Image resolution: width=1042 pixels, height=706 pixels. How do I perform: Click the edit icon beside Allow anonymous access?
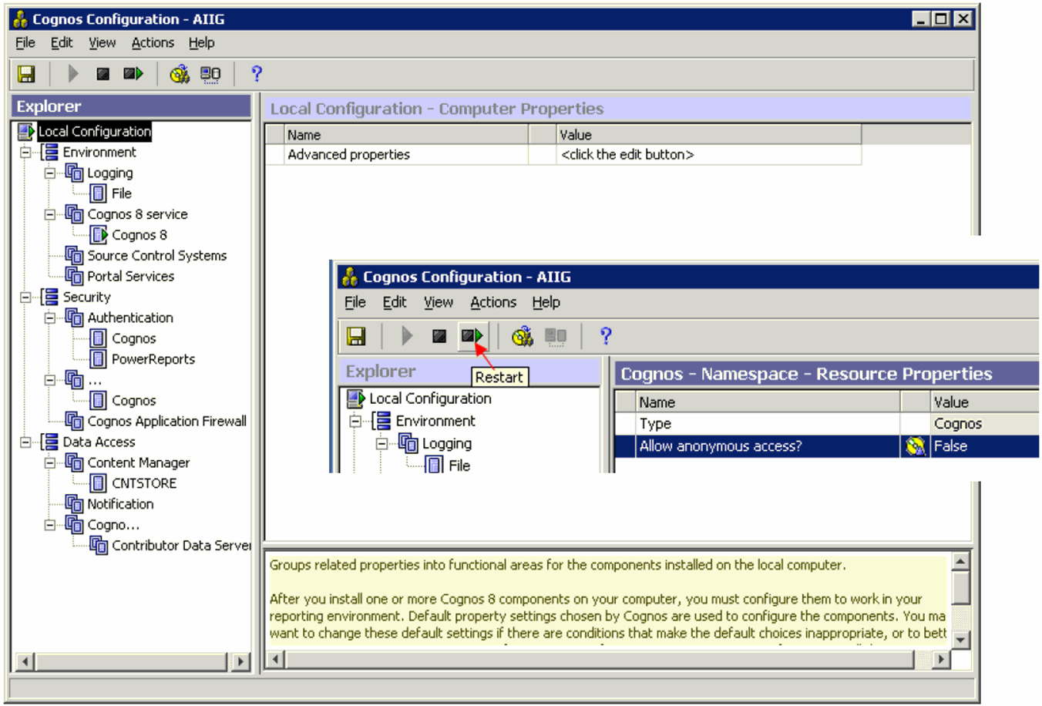(x=915, y=446)
